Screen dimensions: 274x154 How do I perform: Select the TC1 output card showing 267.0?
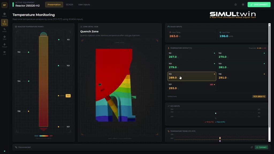pyautogui.click(x=192, y=55)
